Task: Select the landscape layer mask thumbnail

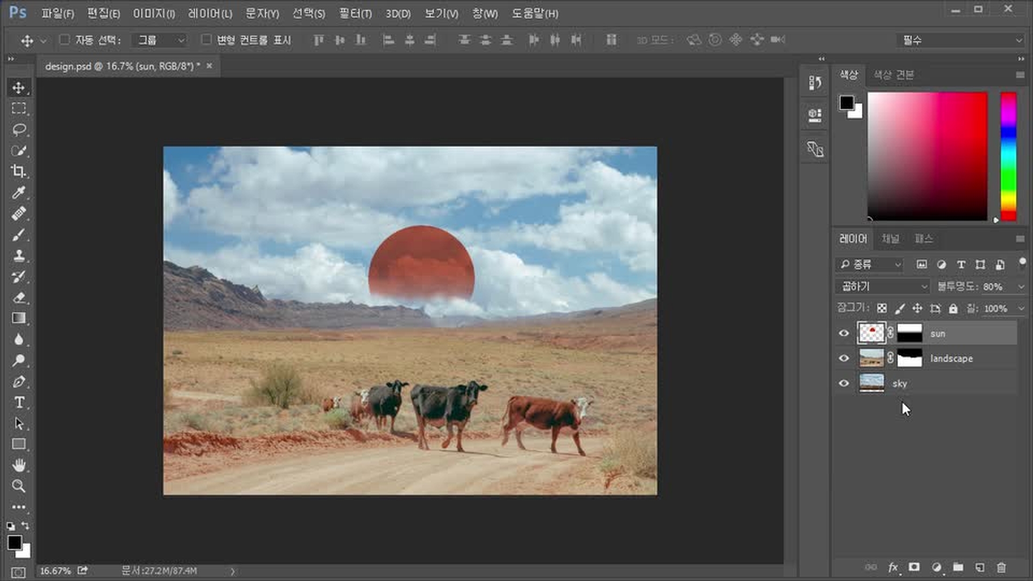Action: pyautogui.click(x=910, y=358)
